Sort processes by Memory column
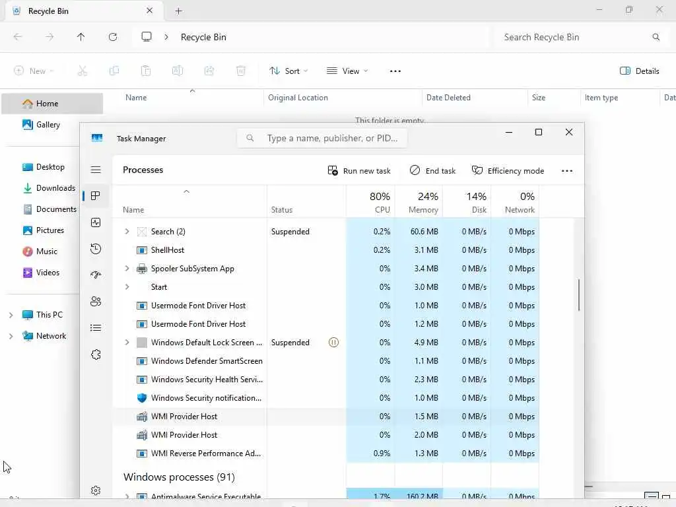This screenshot has width=676, height=507. point(419,202)
